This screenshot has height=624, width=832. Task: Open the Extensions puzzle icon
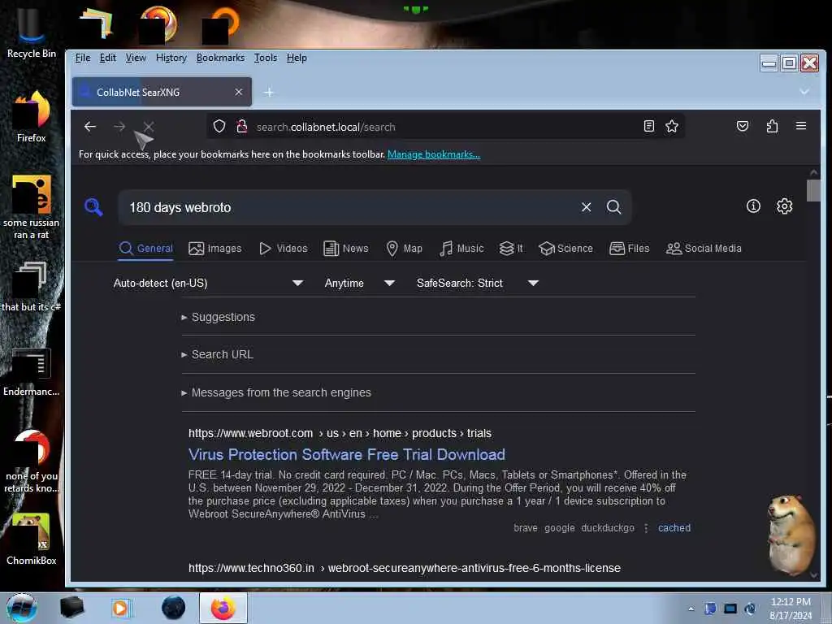click(772, 126)
